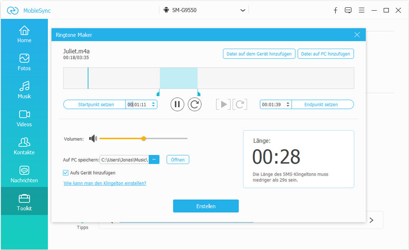Viewport: 409px width, 250px height.
Task: Mute the volume speaker icon
Action: pyautogui.click(x=93, y=139)
